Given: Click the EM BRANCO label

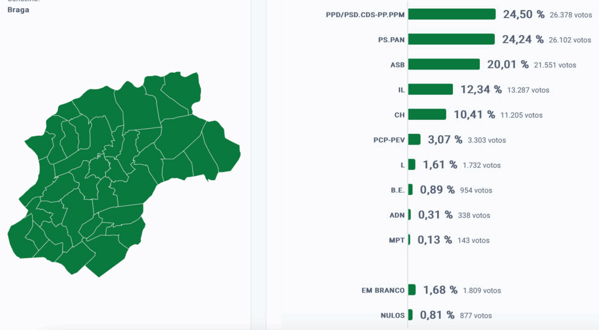Looking at the screenshot, I should pyautogui.click(x=383, y=290).
